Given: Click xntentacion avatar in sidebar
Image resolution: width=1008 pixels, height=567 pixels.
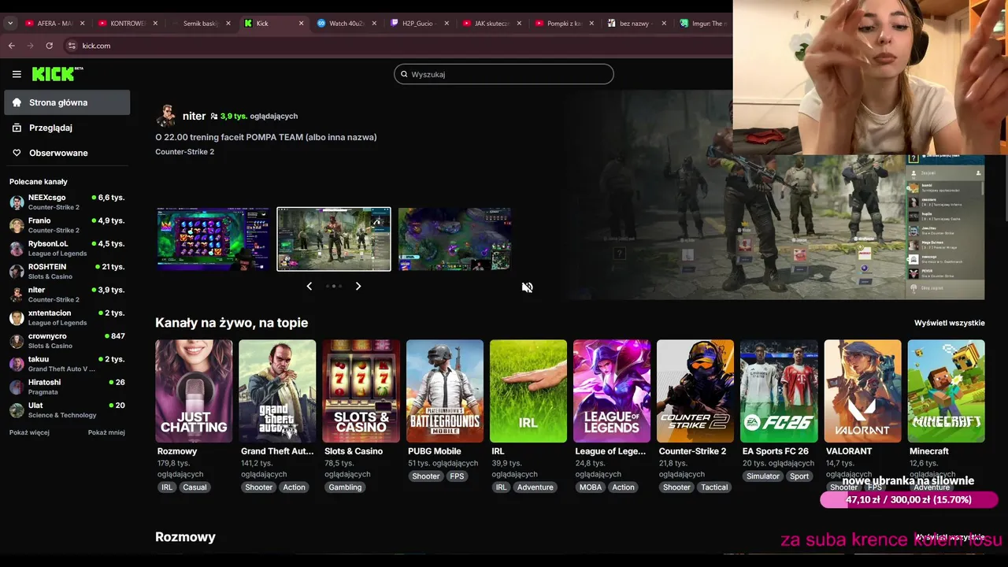Looking at the screenshot, I should (x=17, y=317).
